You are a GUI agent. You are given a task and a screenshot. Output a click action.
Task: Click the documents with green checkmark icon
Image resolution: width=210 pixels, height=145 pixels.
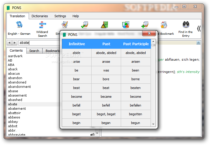[85, 25]
